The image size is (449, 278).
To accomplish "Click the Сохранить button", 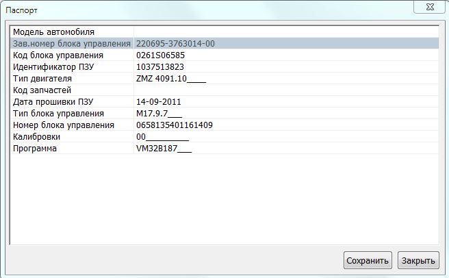I will coord(368,260).
